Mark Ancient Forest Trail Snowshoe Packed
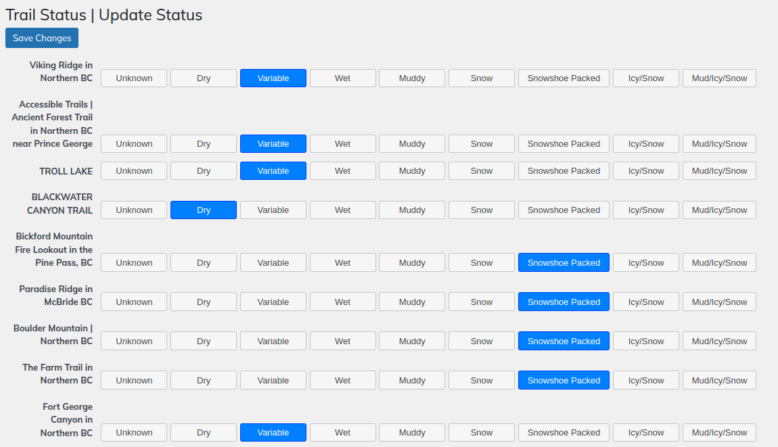 (564, 144)
